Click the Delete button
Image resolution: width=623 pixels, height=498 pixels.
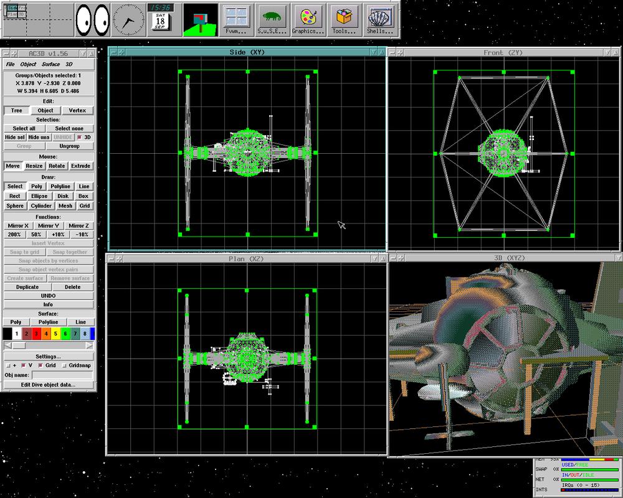coord(73,287)
